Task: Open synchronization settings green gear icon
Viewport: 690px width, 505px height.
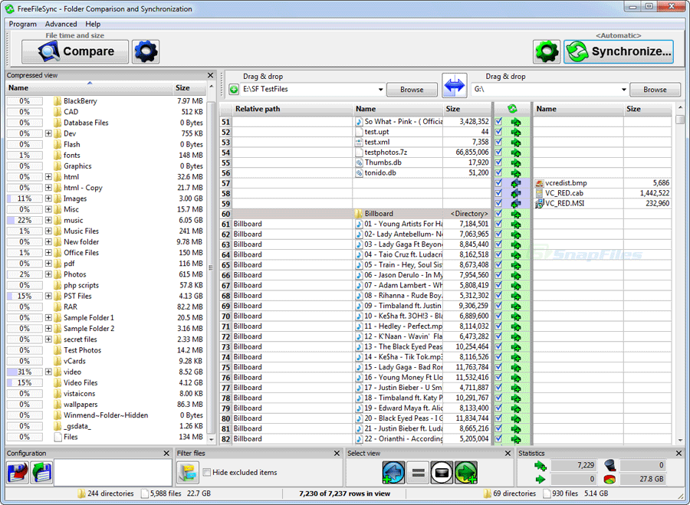Action: 547,51
